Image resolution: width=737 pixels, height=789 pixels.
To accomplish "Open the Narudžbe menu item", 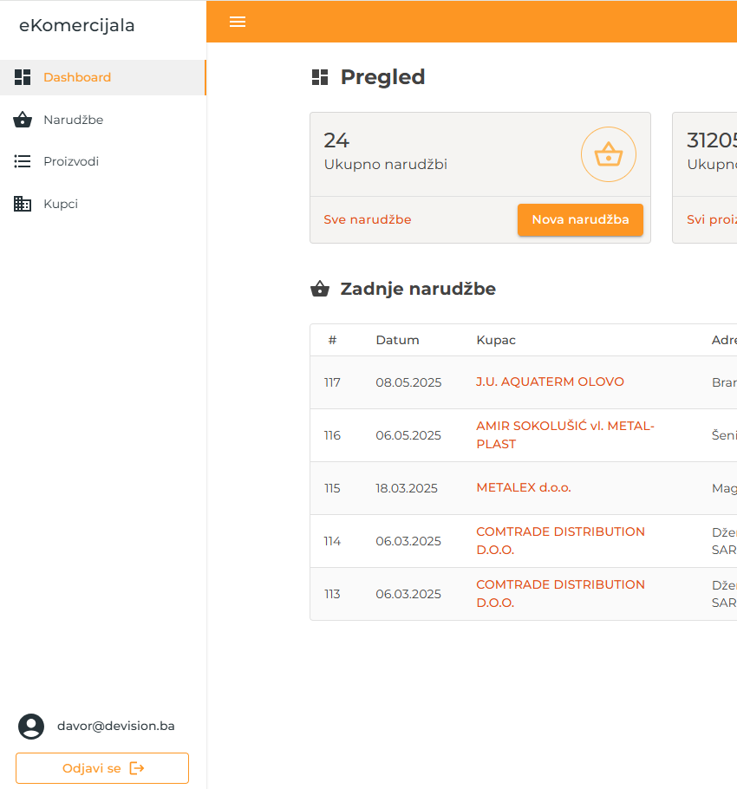I will pyautogui.click(x=74, y=120).
